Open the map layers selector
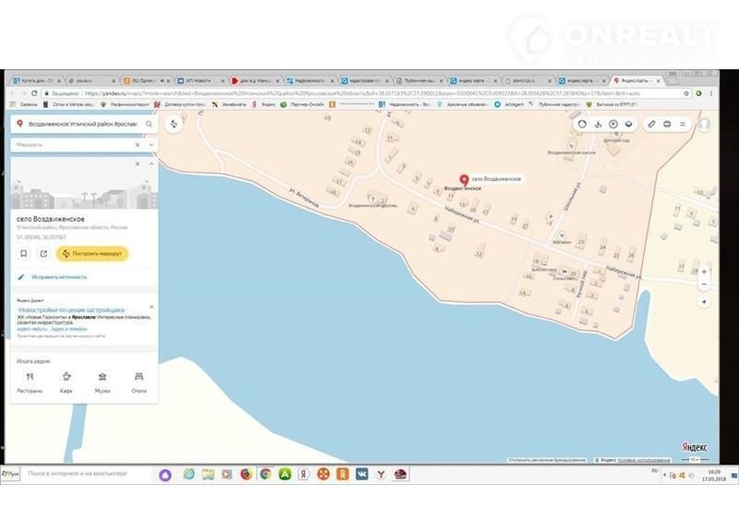The width and height of the screenshot is (739, 508). coord(627,124)
